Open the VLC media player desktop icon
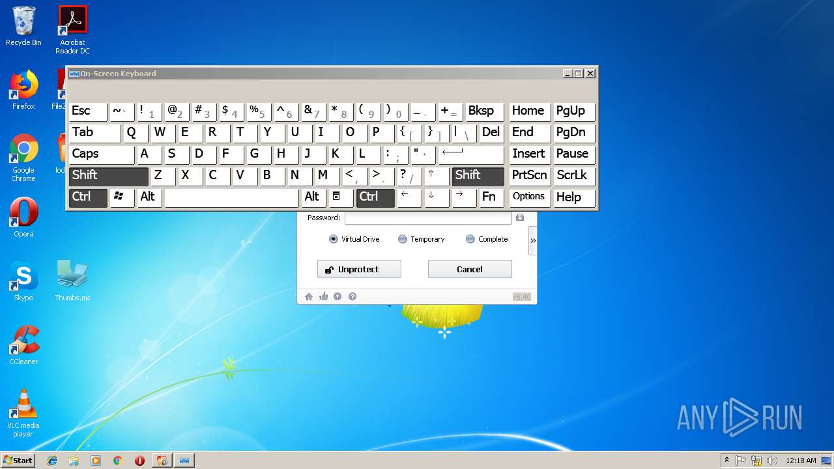The width and height of the screenshot is (834, 469). [23, 413]
